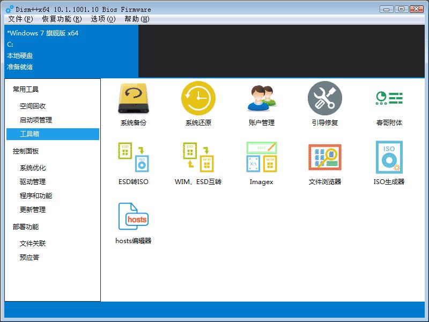Image resolution: width=429 pixels, height=322 pixels.
Task: Open the 春哥附体 tool icon
Action: tap(389, 98)
